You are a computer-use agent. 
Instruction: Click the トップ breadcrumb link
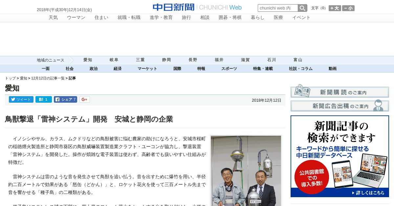10,78
